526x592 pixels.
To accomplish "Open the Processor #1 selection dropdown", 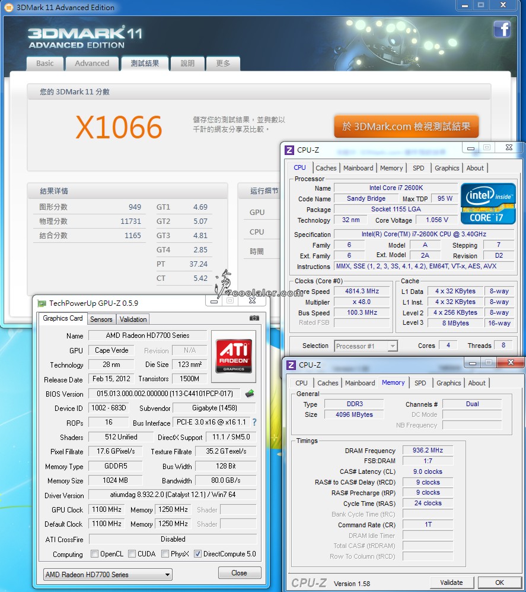I will tap(366, 346).
